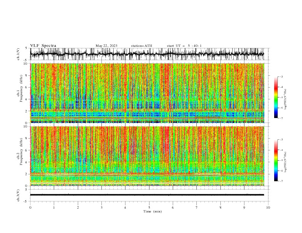Click the ch.1 Frequency (kHz) axis label
This screenshot has width=302, height=233.
[20, 88]
